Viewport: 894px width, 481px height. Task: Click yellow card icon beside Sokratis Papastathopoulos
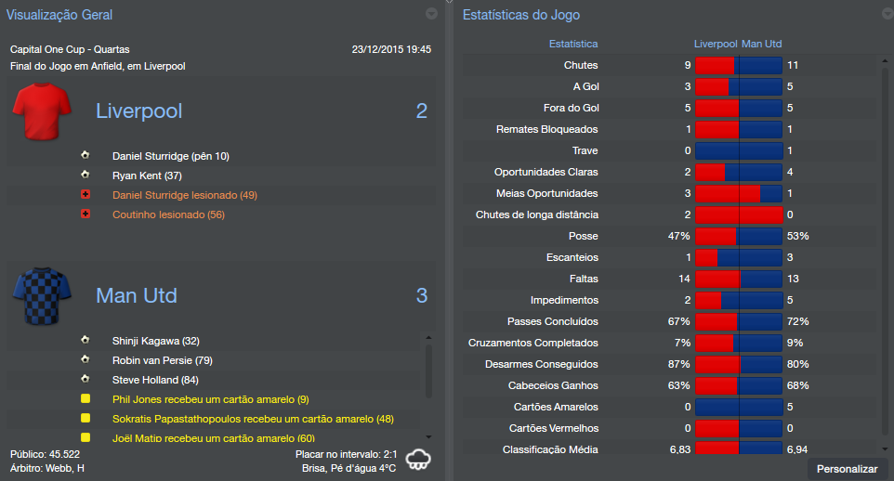tap(85, 419)
